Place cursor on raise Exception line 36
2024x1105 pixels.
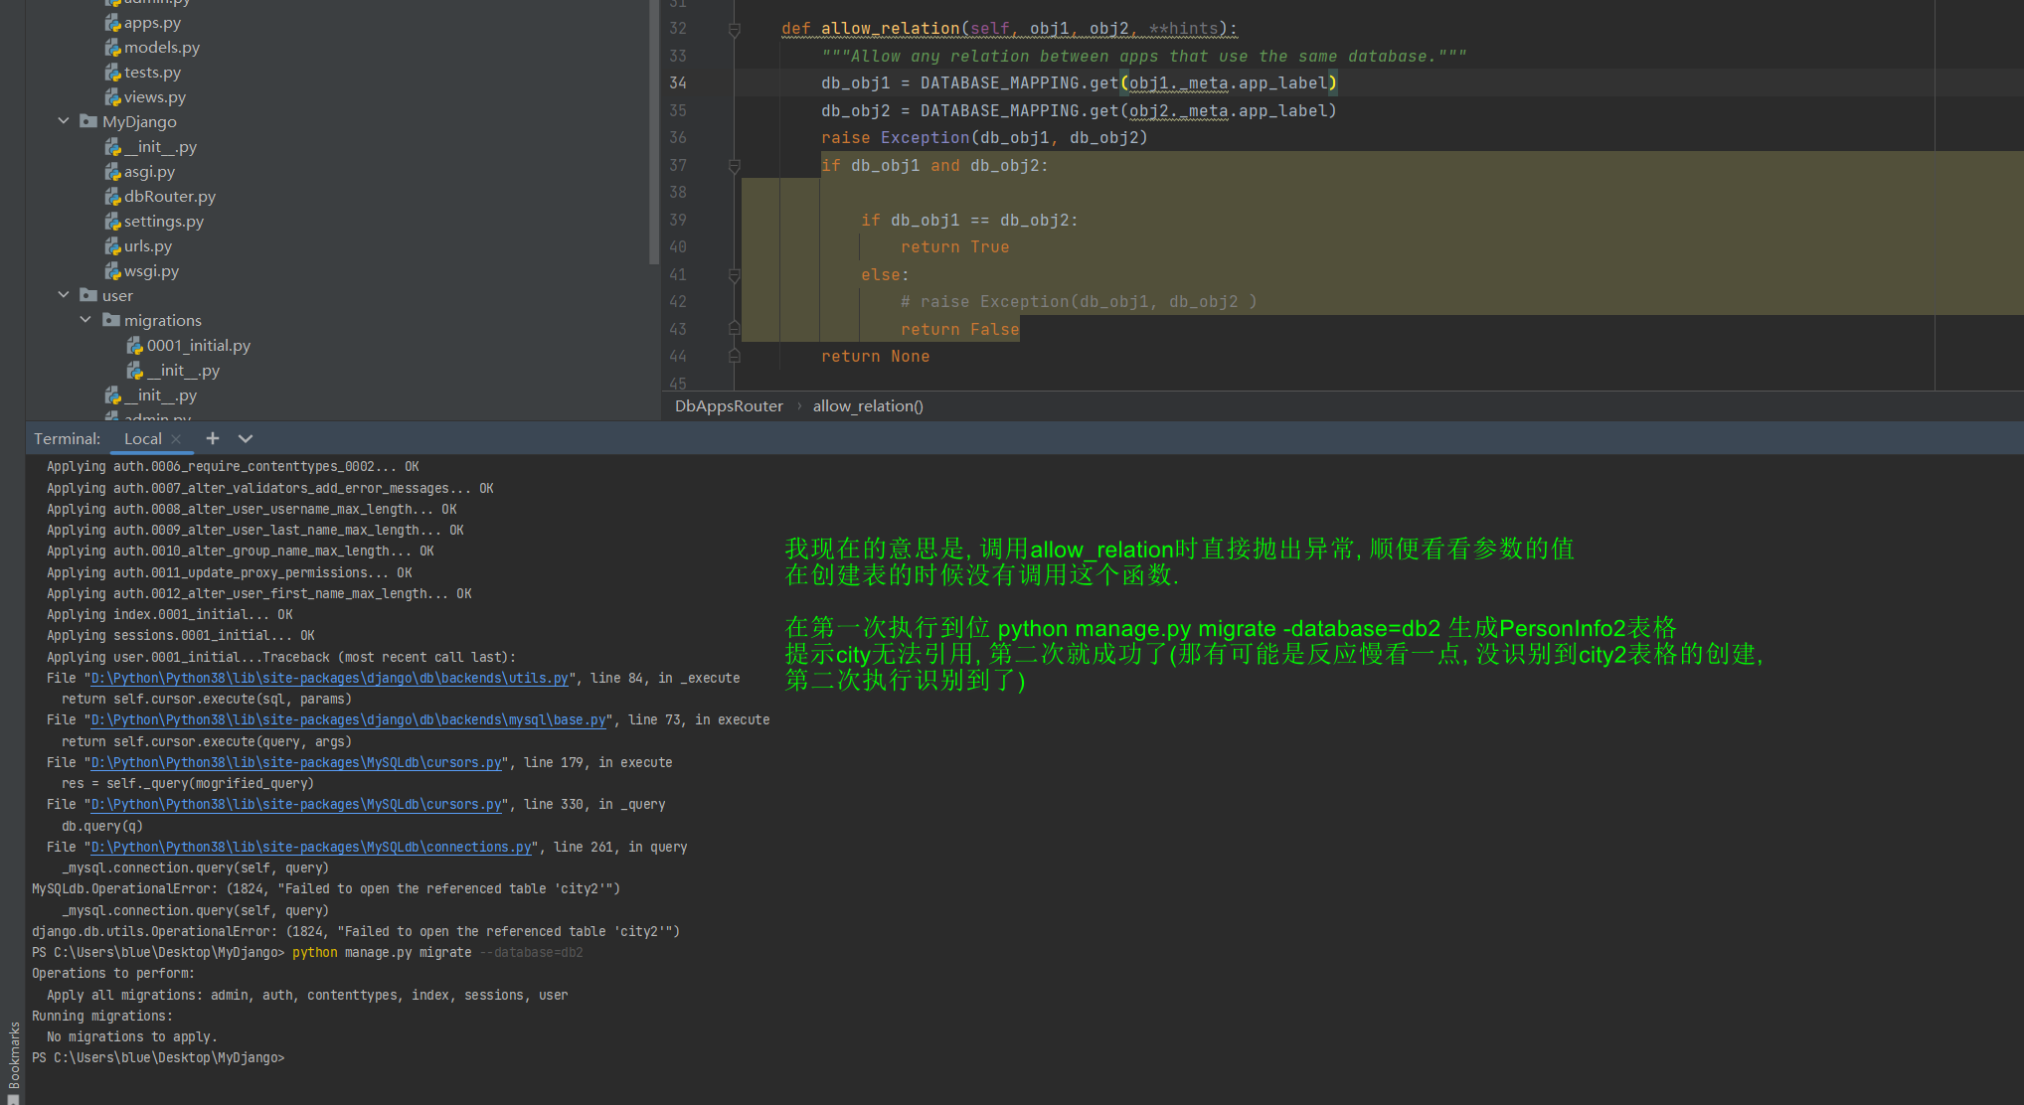(984, 138)
